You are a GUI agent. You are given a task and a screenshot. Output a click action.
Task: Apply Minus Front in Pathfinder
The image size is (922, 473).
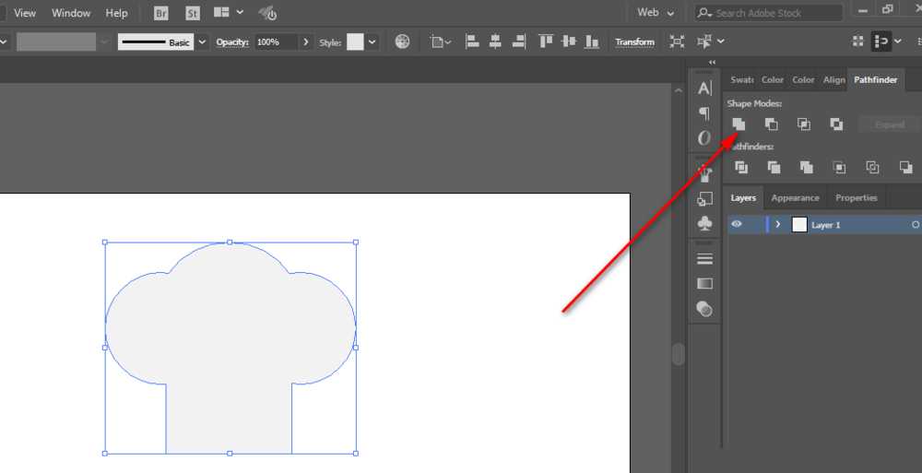(771, 124)
